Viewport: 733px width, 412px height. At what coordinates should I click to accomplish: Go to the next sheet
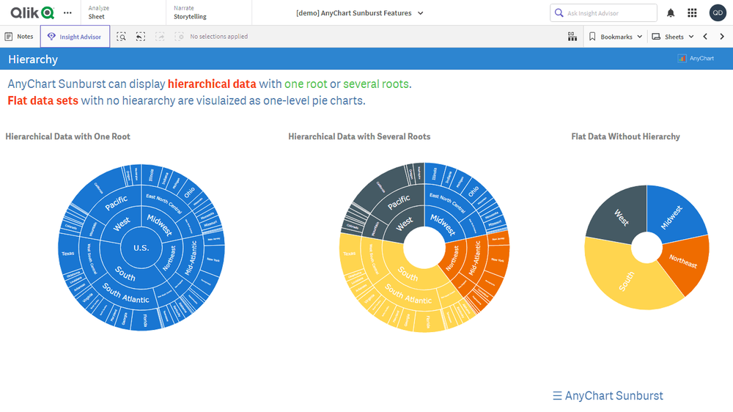pos(722,37)
